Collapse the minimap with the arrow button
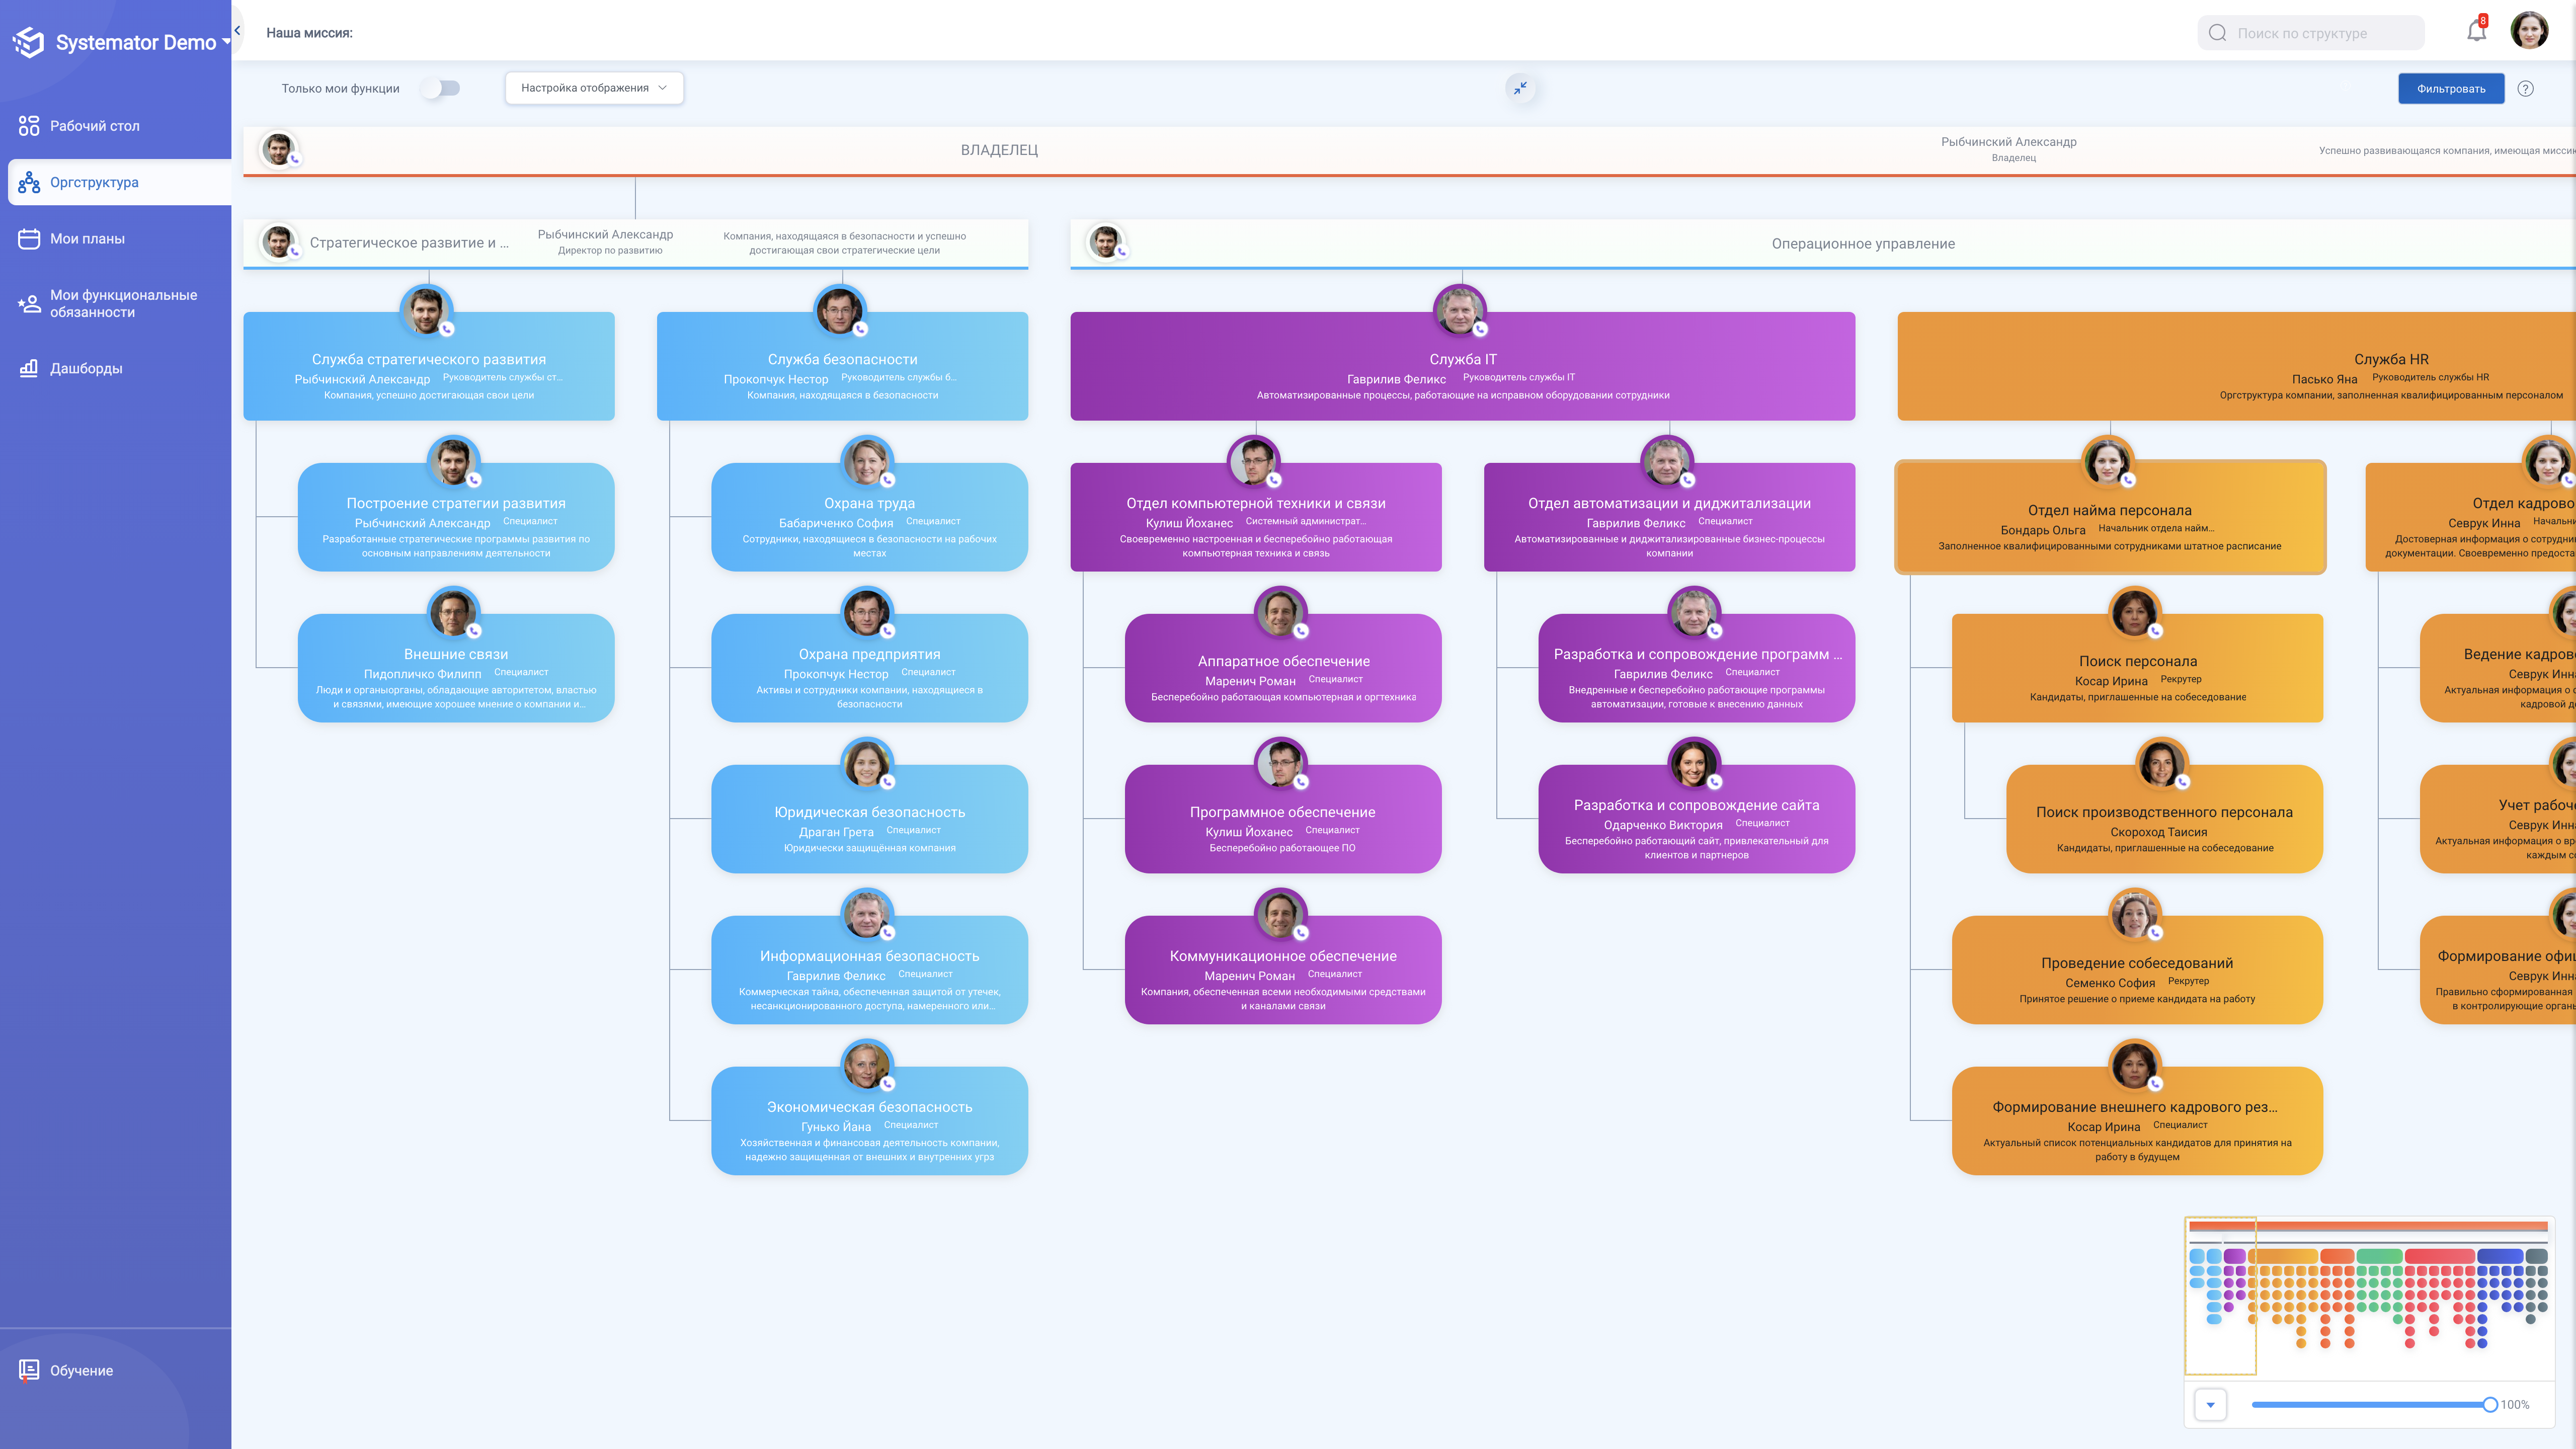This screenshot has height=1449, width=2576. tap(2210, 1405)
